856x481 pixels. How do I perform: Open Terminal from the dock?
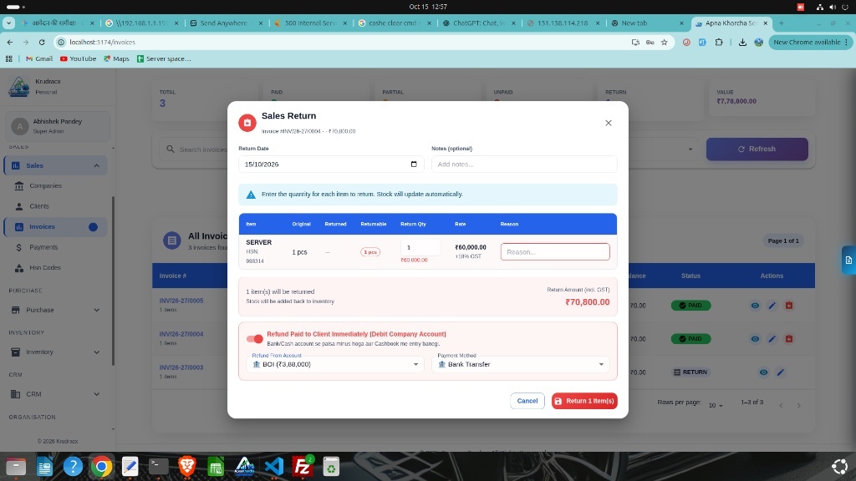(x=158, y=466)
